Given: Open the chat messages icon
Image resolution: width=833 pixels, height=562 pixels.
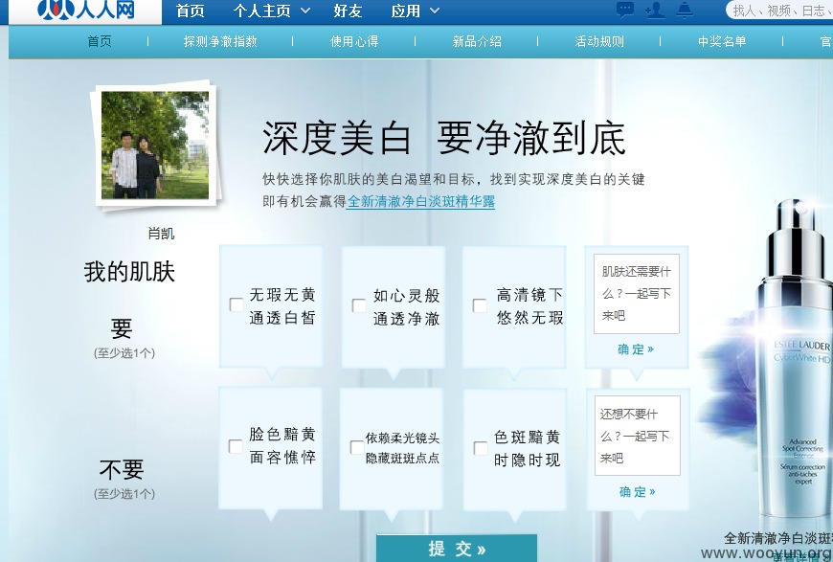Looking at the screenshot, I should [x=624, y=10].
